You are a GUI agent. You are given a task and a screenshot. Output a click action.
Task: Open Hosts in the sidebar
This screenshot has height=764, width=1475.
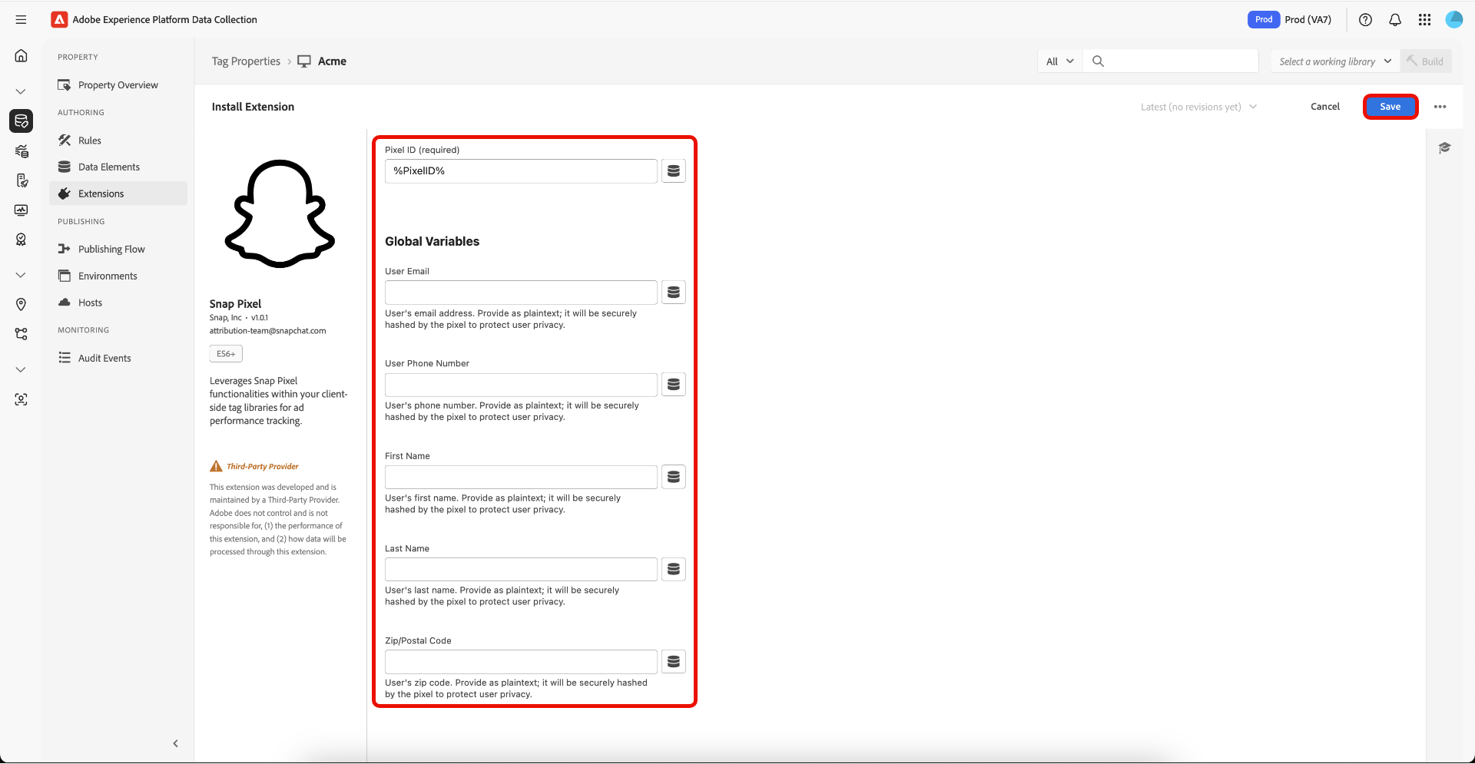coord(118,303)
